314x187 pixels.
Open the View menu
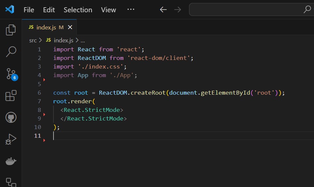(x=109, y=10)
